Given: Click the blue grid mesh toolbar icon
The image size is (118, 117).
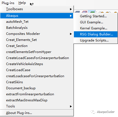Looking at the screenshot, I should point(77,12).
